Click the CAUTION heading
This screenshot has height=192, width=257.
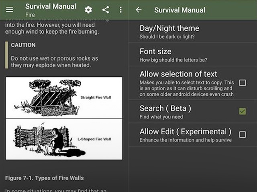click(x=23, y=45)
